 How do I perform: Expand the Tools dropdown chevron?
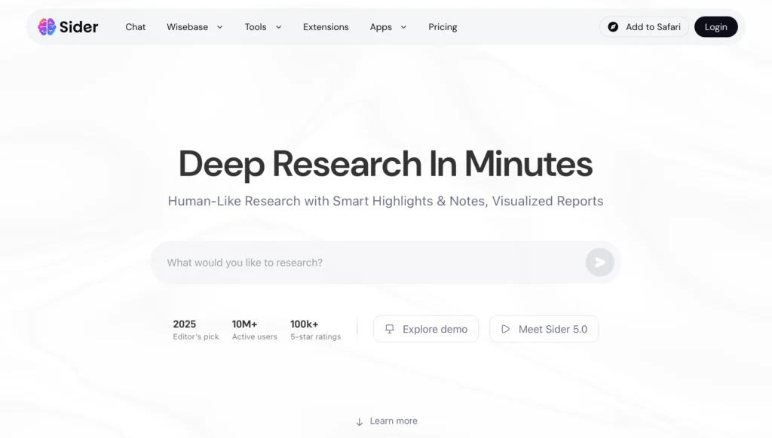pos(279,27)
